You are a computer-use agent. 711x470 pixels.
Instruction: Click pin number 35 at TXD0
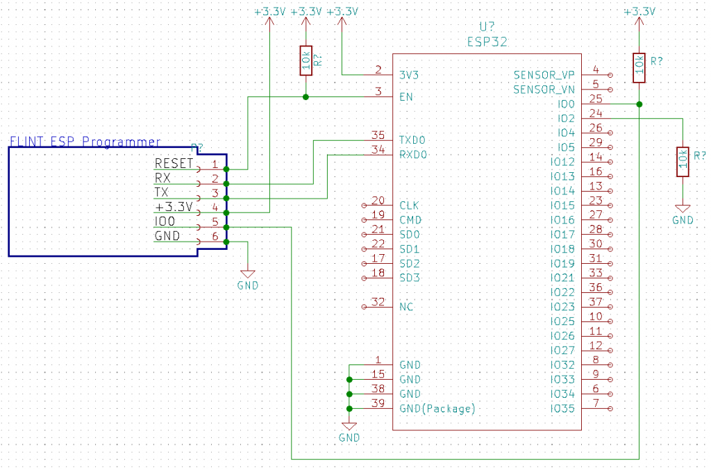tap(378, 135)
